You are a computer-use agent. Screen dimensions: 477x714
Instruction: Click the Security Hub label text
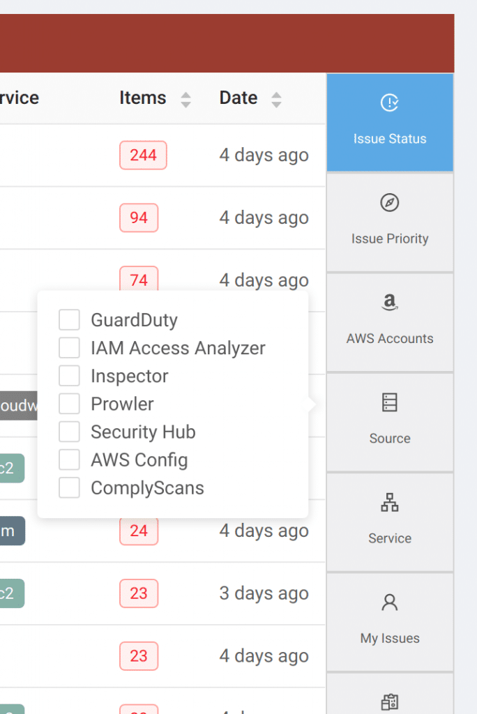tap(143, 432)
